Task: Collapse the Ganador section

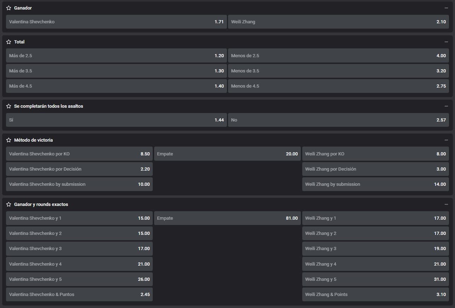Action: pos(446,8)
